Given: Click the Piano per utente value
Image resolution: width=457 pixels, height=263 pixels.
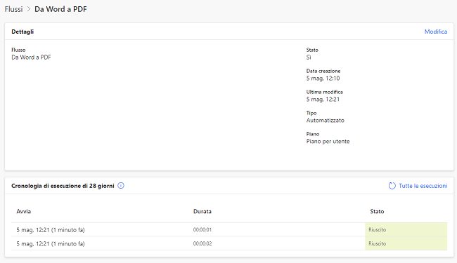Looking at the screenshot, I should (x=328, y=142).
